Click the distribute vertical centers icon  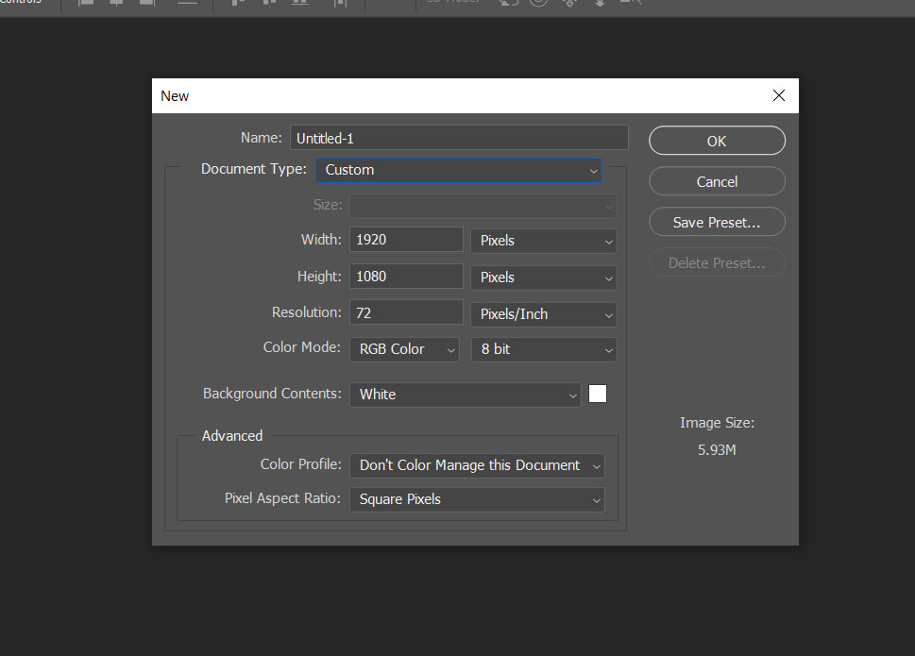(x=267, y=4)
